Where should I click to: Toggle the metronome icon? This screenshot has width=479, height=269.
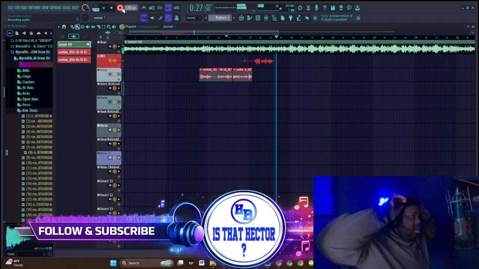144,8
